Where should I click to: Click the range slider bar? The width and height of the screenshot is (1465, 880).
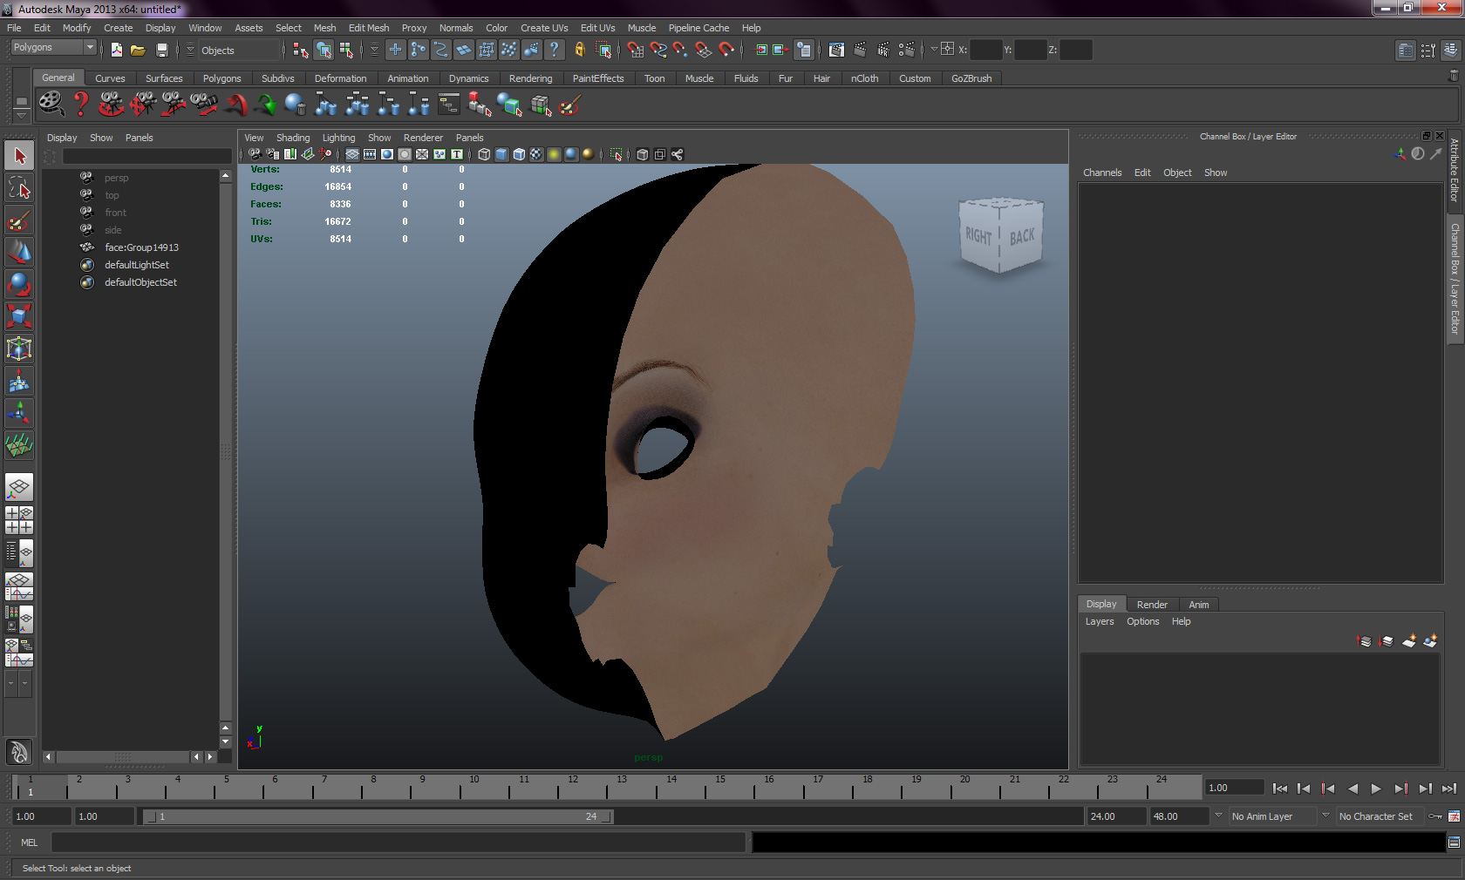378,816
